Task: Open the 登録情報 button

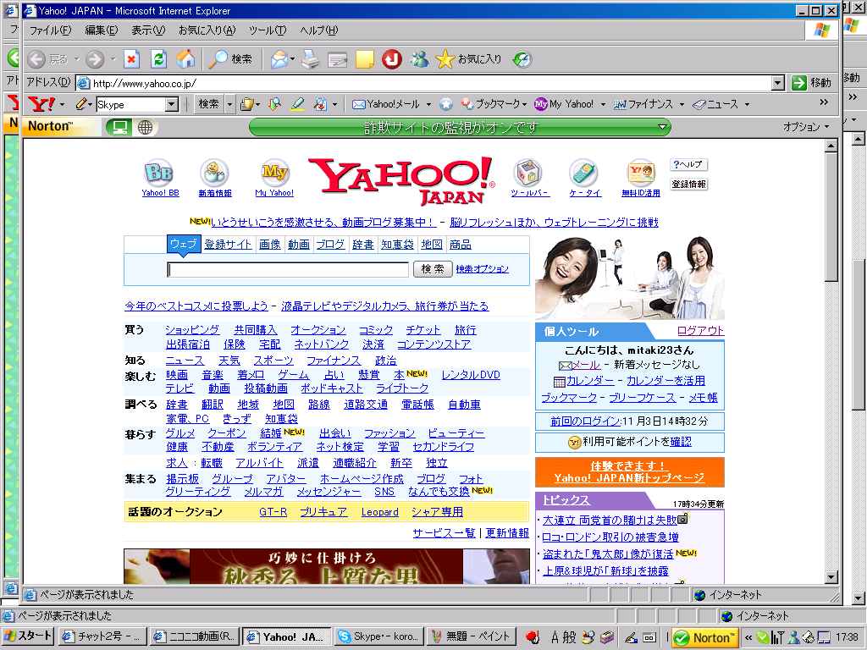Action: point(688,184)
